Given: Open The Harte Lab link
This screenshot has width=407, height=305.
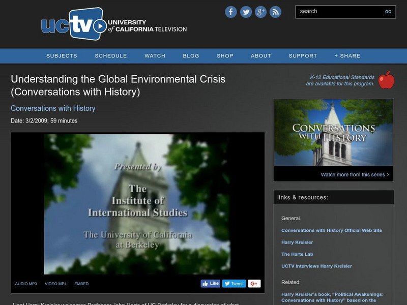Looking at the screenshot, I should tap(297, 254).
